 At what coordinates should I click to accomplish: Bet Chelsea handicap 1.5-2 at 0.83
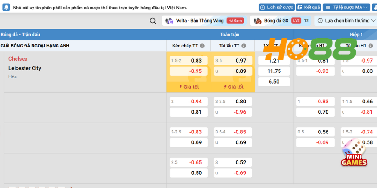click(188, 61)
